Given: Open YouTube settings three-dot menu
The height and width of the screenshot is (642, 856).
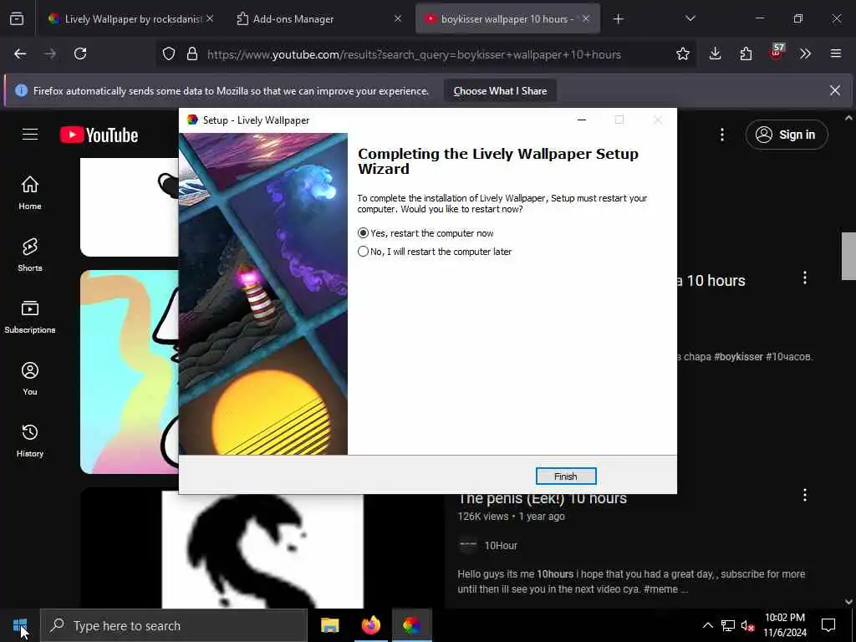Looking at the screenshot, I should 722,135.
